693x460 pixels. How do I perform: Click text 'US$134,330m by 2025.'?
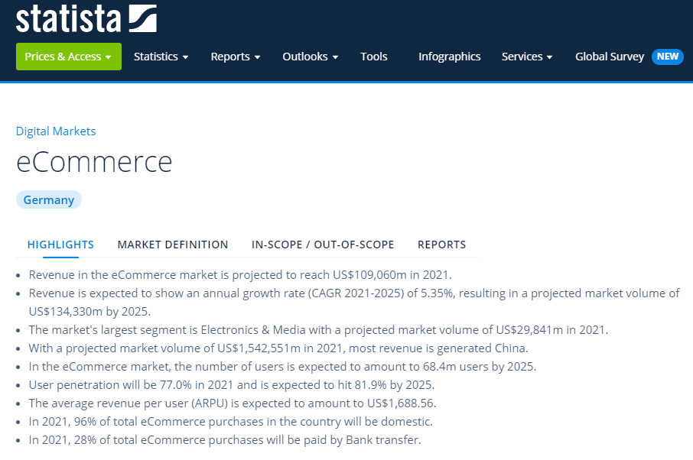tap(89, 312)
